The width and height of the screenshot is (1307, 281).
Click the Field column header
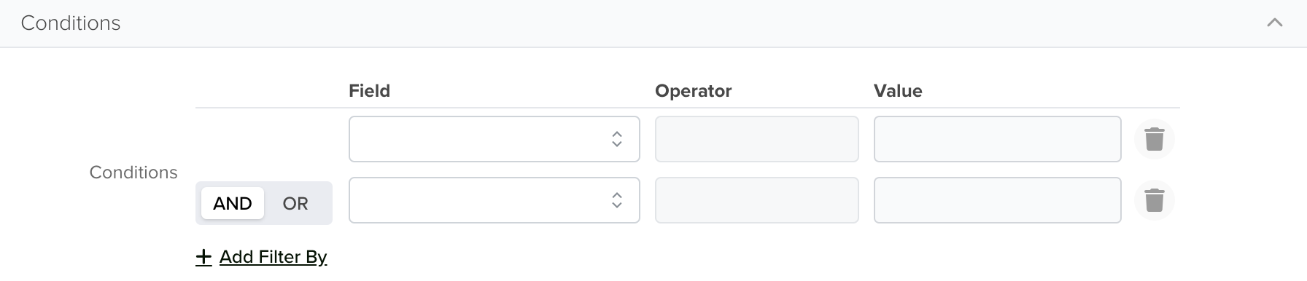tap(370, 91)
